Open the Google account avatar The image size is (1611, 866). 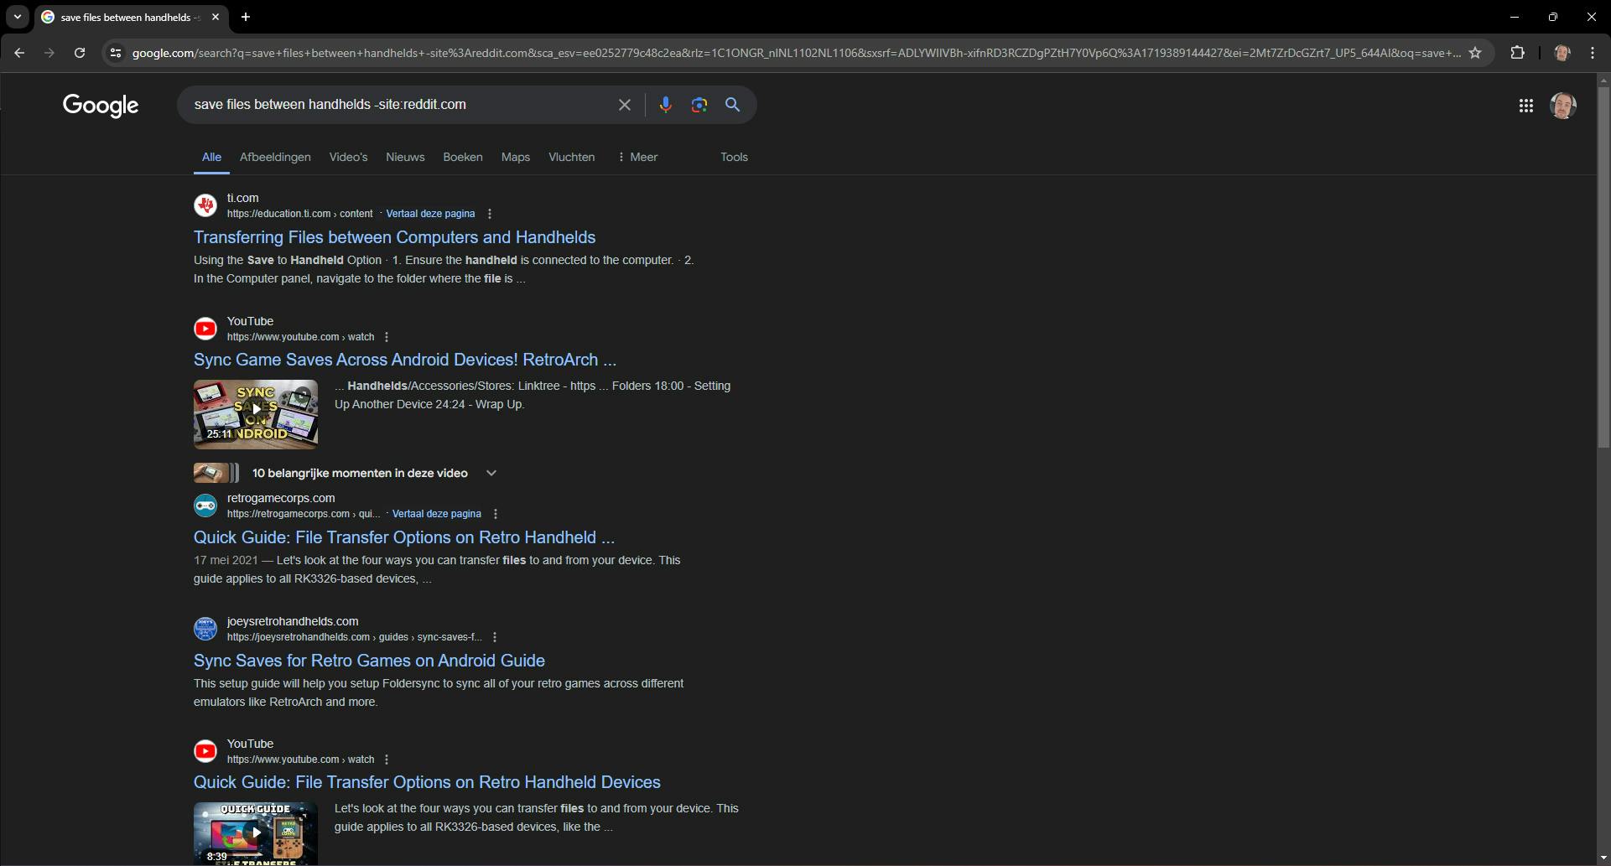coord(1563,106)
